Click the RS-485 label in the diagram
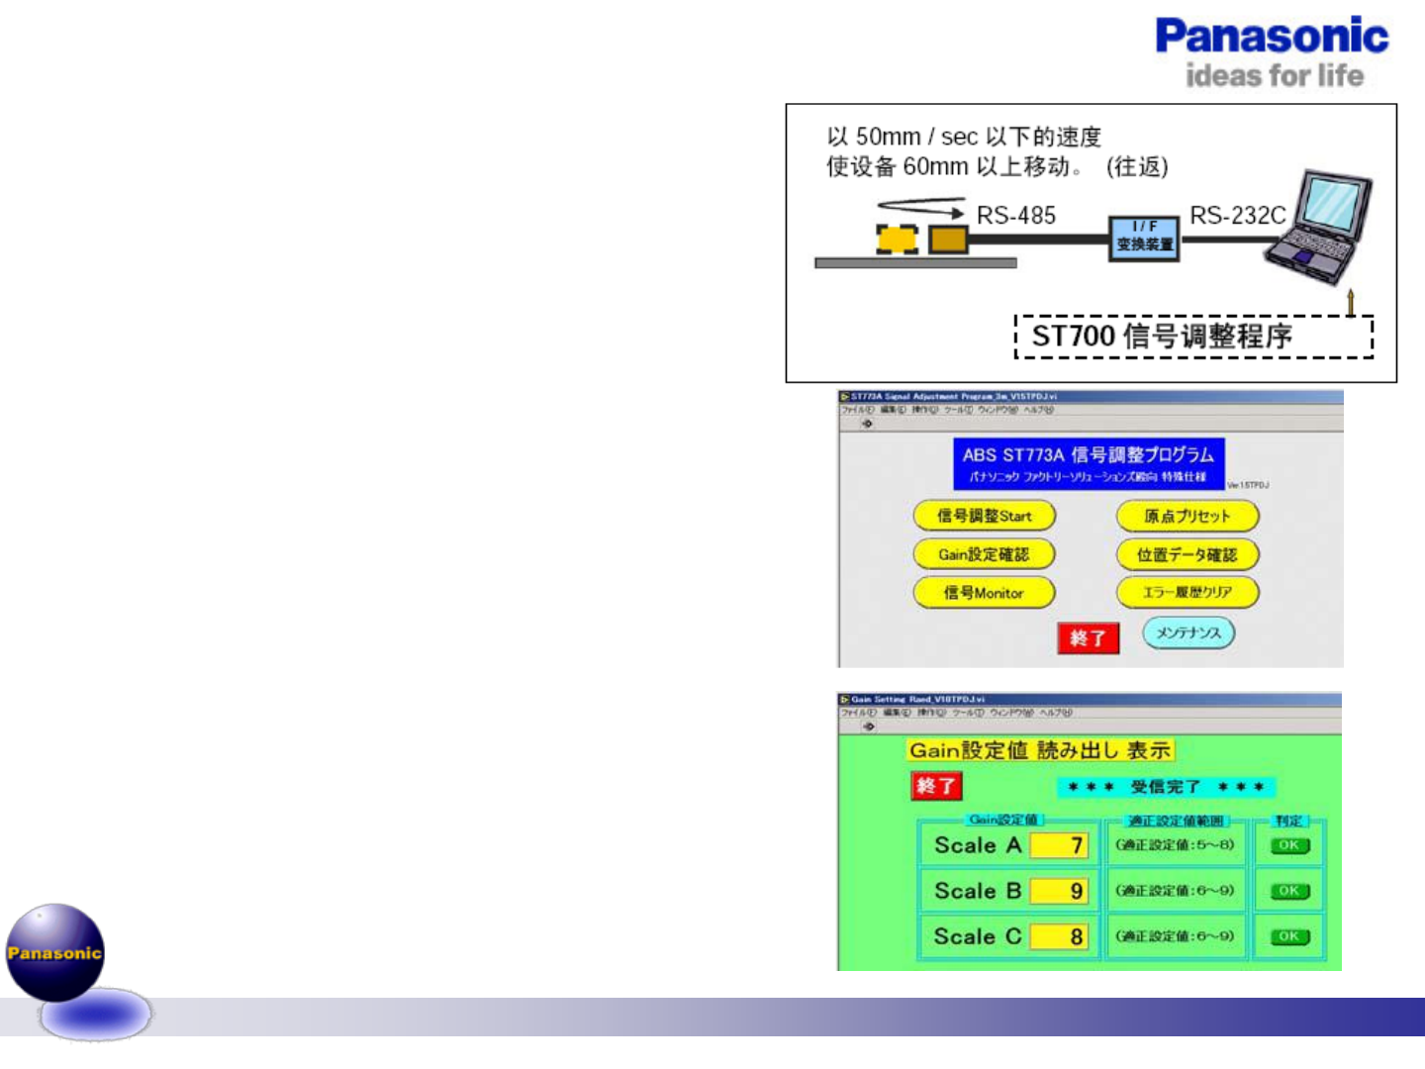 tap(1016, 216)
